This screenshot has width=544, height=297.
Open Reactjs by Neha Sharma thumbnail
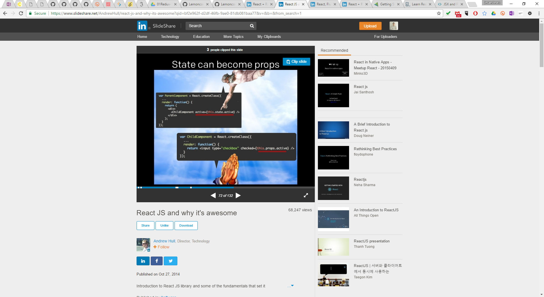click(333, 188)
